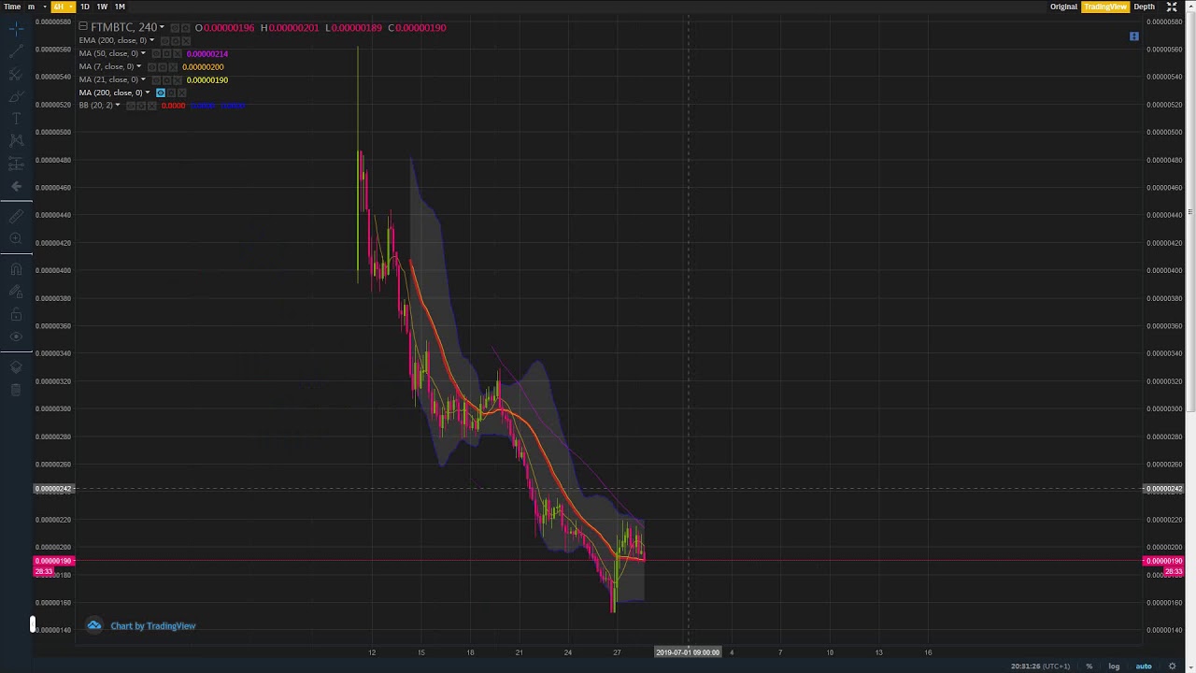
Task: Select the text annotation tool
Action: (16, 119)
